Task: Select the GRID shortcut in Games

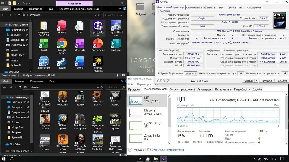Action: coord(115,99)
